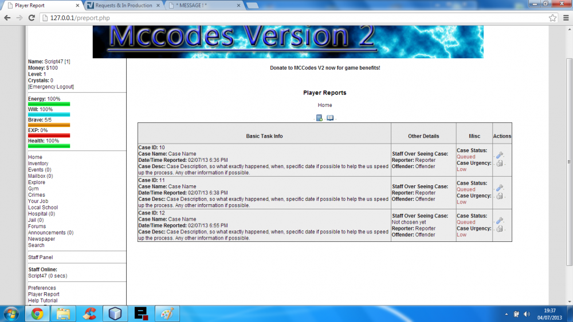This screenshot has width=573, height=322.
Task: Click the padlock icon for Case ID 12
Action: (500, 228)
